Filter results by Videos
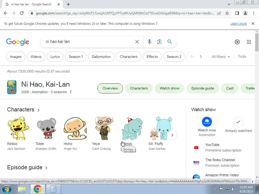Screen dimensions: 259x194 pyautogui.click(x=36, y=57)
